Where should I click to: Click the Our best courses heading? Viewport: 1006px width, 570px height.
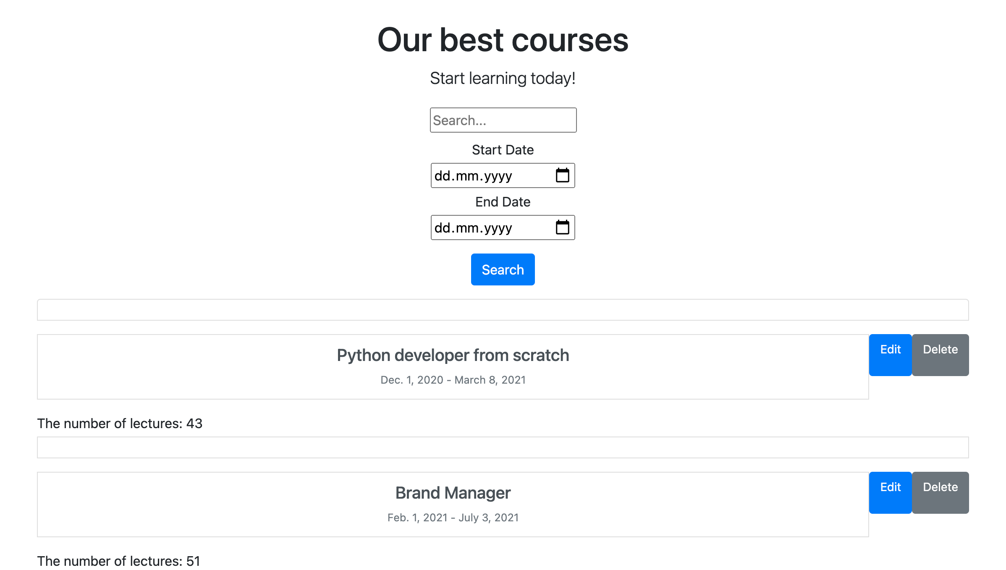click(503, 40)
